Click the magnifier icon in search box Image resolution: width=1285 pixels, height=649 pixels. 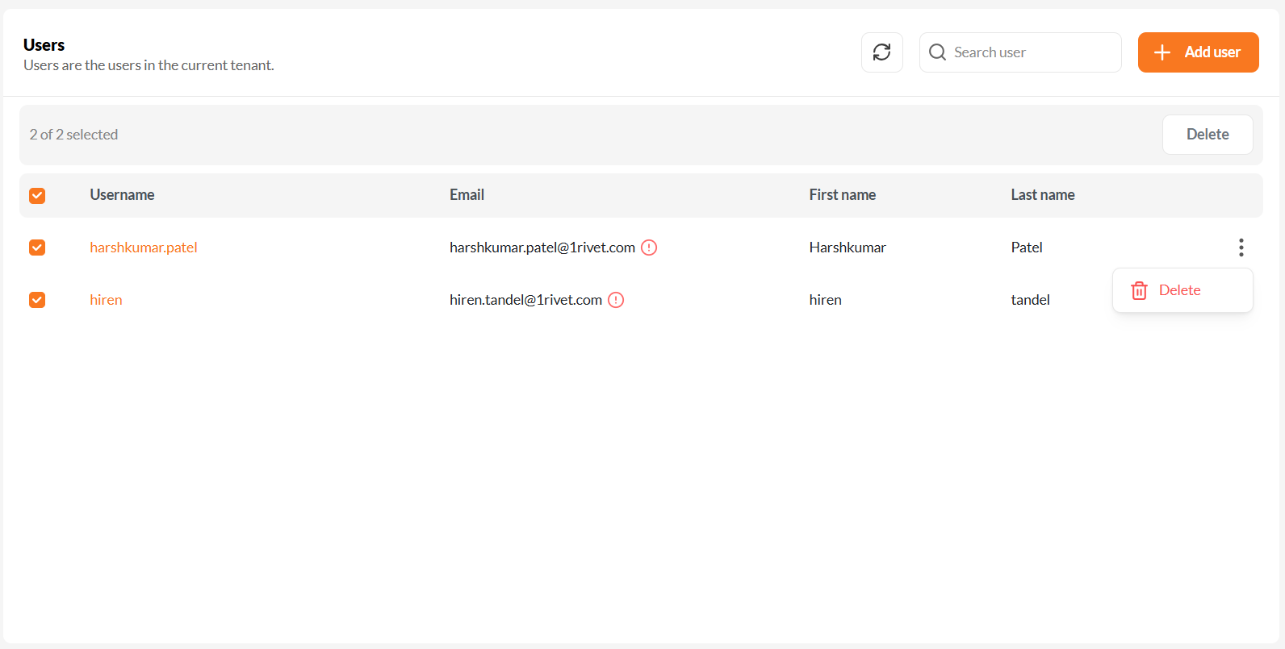[937, 52]
